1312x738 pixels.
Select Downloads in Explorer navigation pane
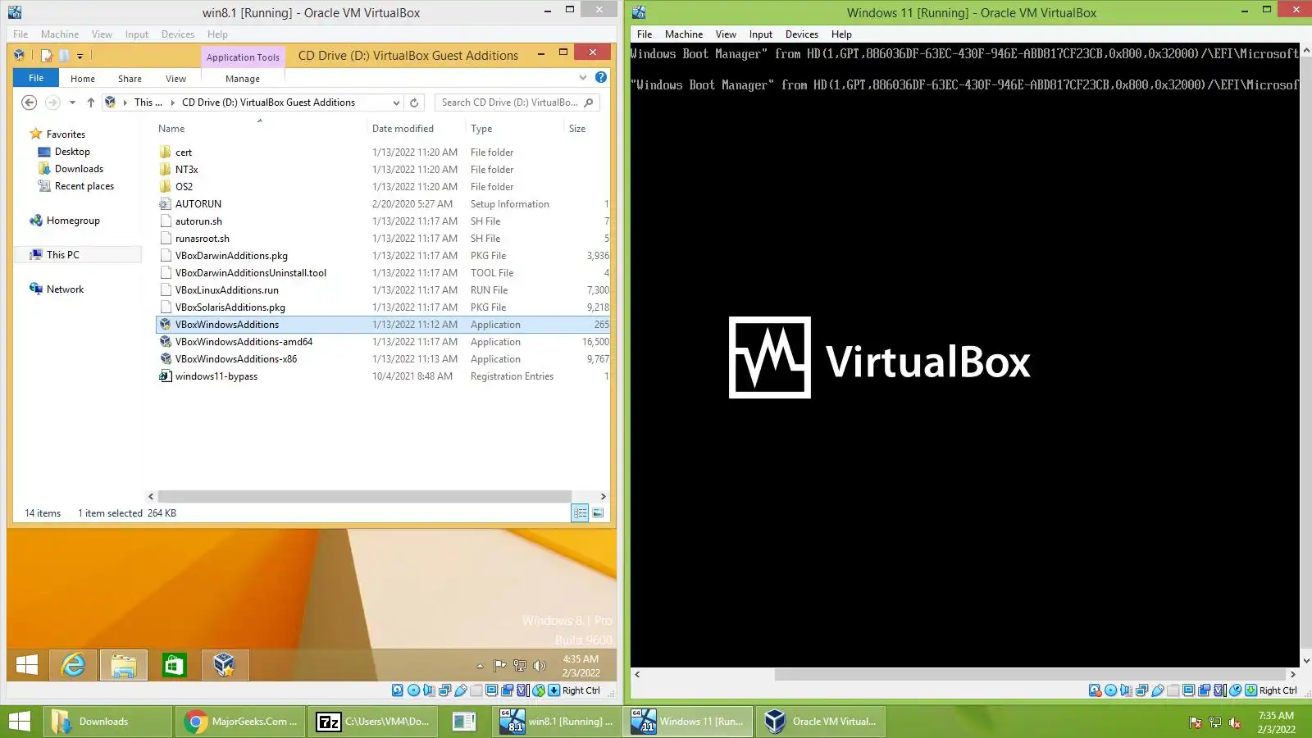point(79,169)
